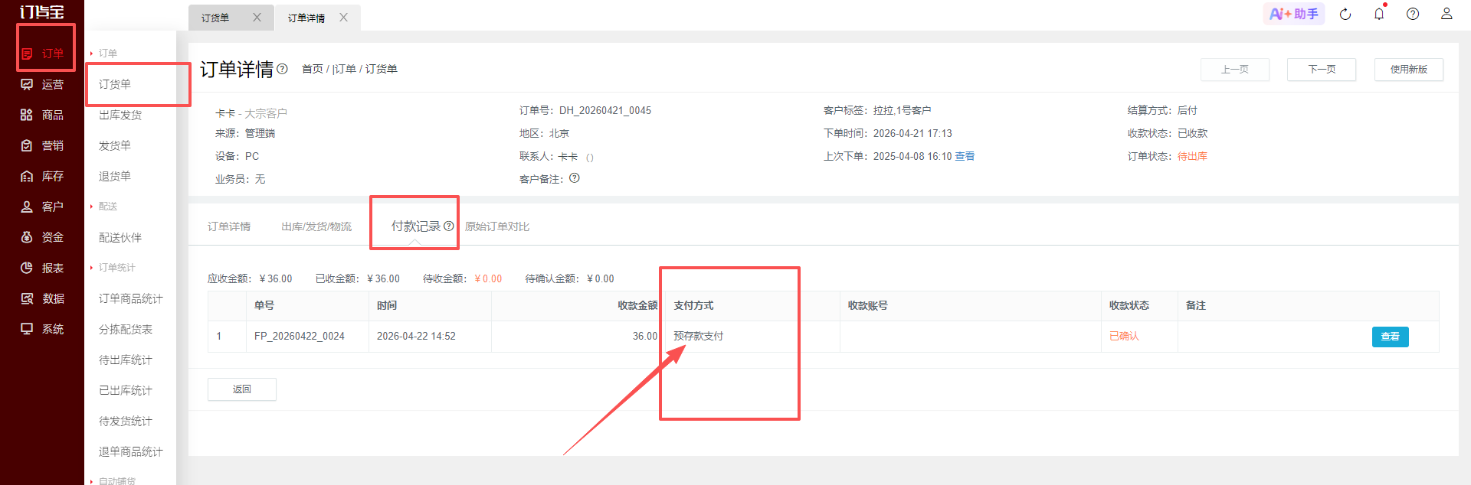Open 订单商品统计 in the submenu
Image resolution: width=1471 pixels, height=485 pixels.
pyautogui.click(x=131, y=298)
